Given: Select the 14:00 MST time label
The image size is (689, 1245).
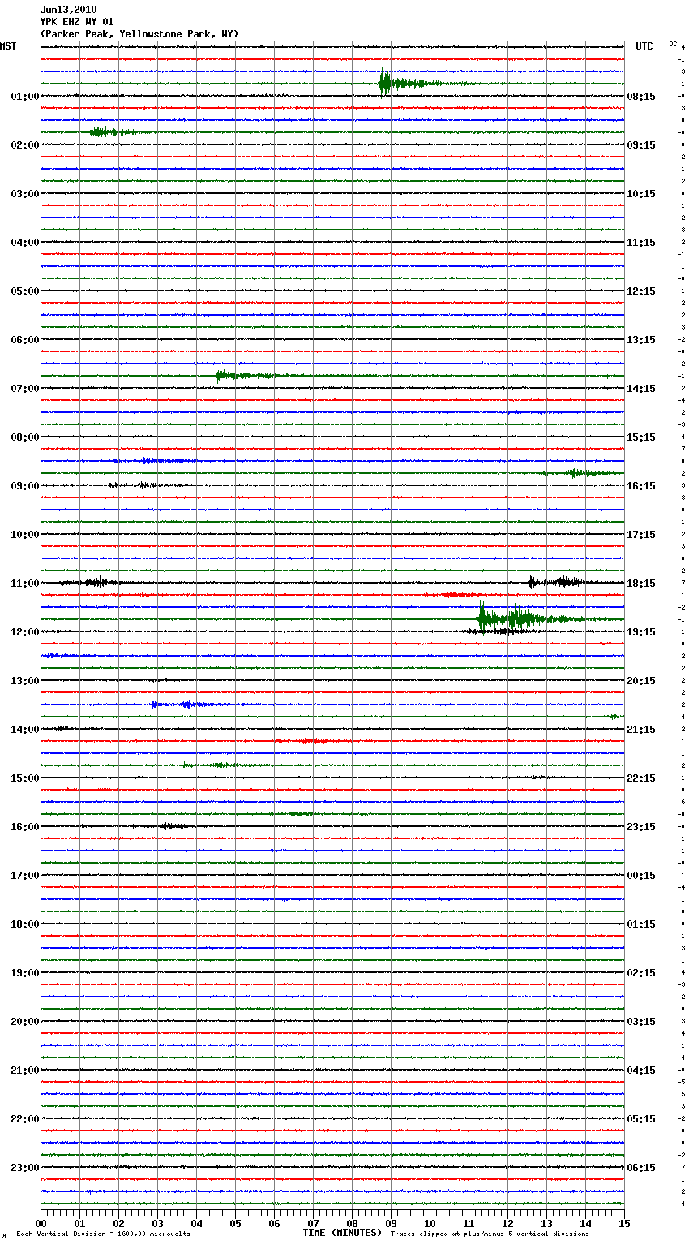Looking at the screenshot, I should [24, 730].
